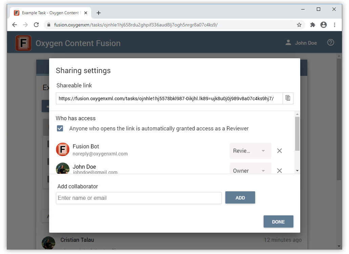
Task: Open the Chrome three-dot menu
Action: click(334, 25)
